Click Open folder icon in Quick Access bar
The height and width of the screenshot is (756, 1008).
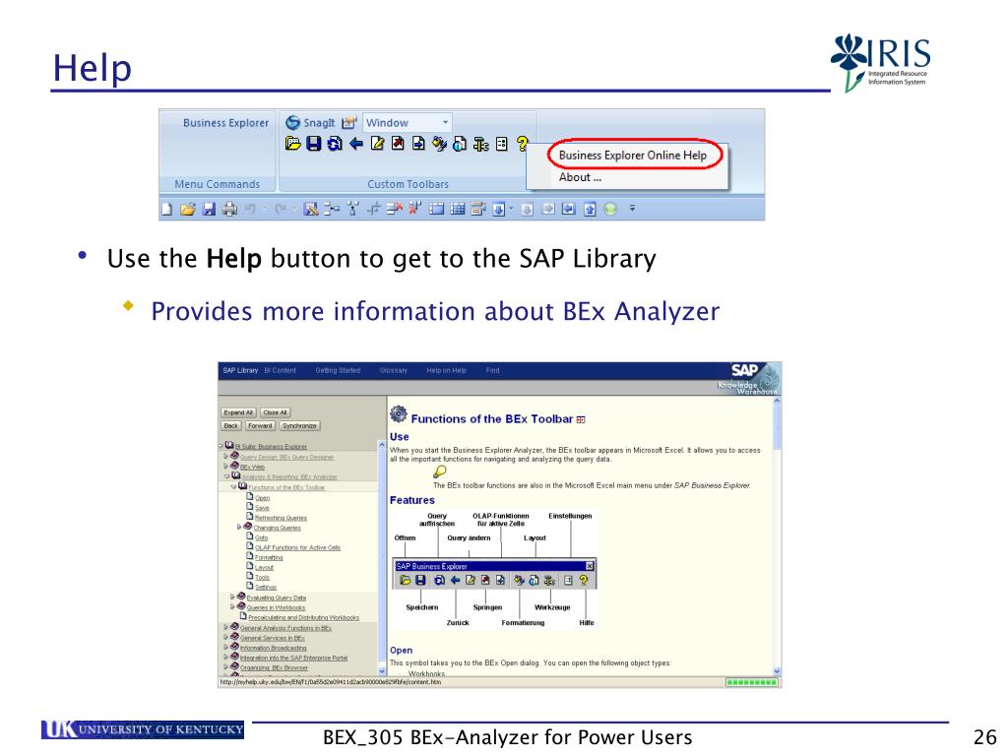click(188, 209)
